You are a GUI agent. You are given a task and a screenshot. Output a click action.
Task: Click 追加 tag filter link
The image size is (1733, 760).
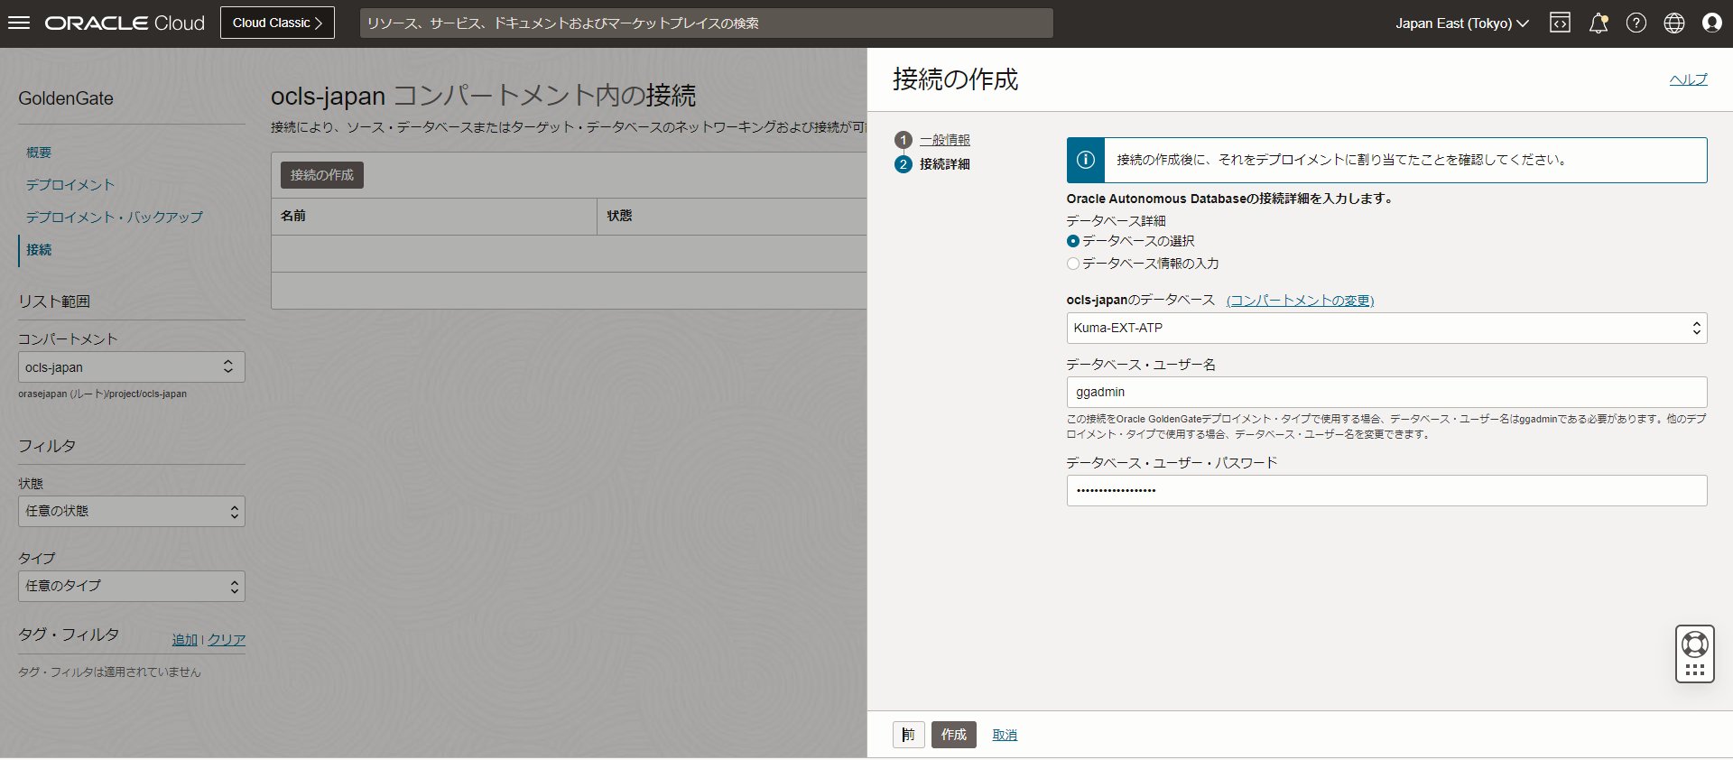(x=185, y=640)
